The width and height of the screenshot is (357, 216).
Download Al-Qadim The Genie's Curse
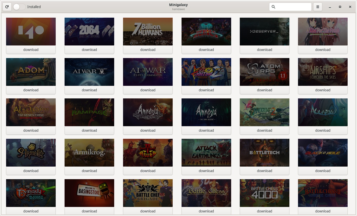pyautogui.click(x=31, y=130)
